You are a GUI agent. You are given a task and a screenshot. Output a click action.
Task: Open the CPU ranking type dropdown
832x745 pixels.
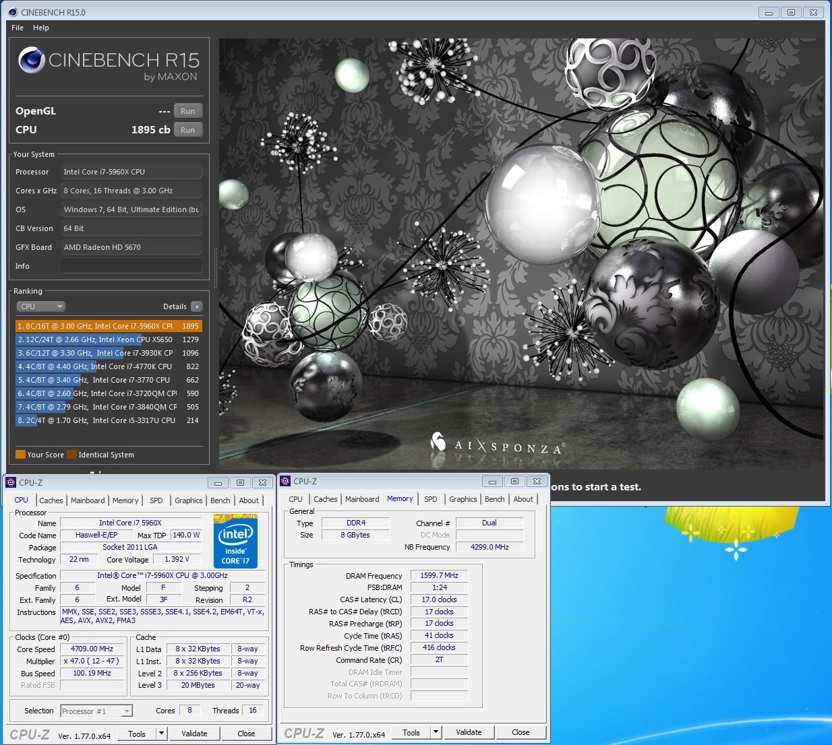click(x=41, y=306)
